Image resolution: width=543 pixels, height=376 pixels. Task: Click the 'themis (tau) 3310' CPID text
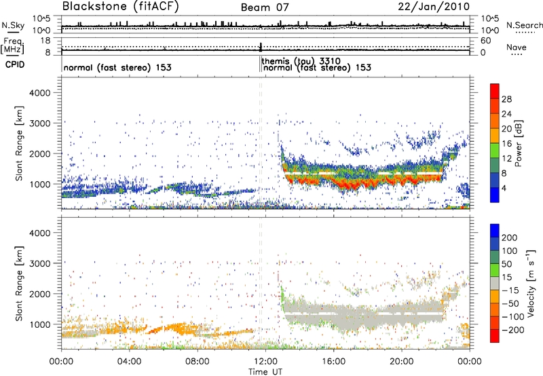pyautogui.click(x=301, y=61)
